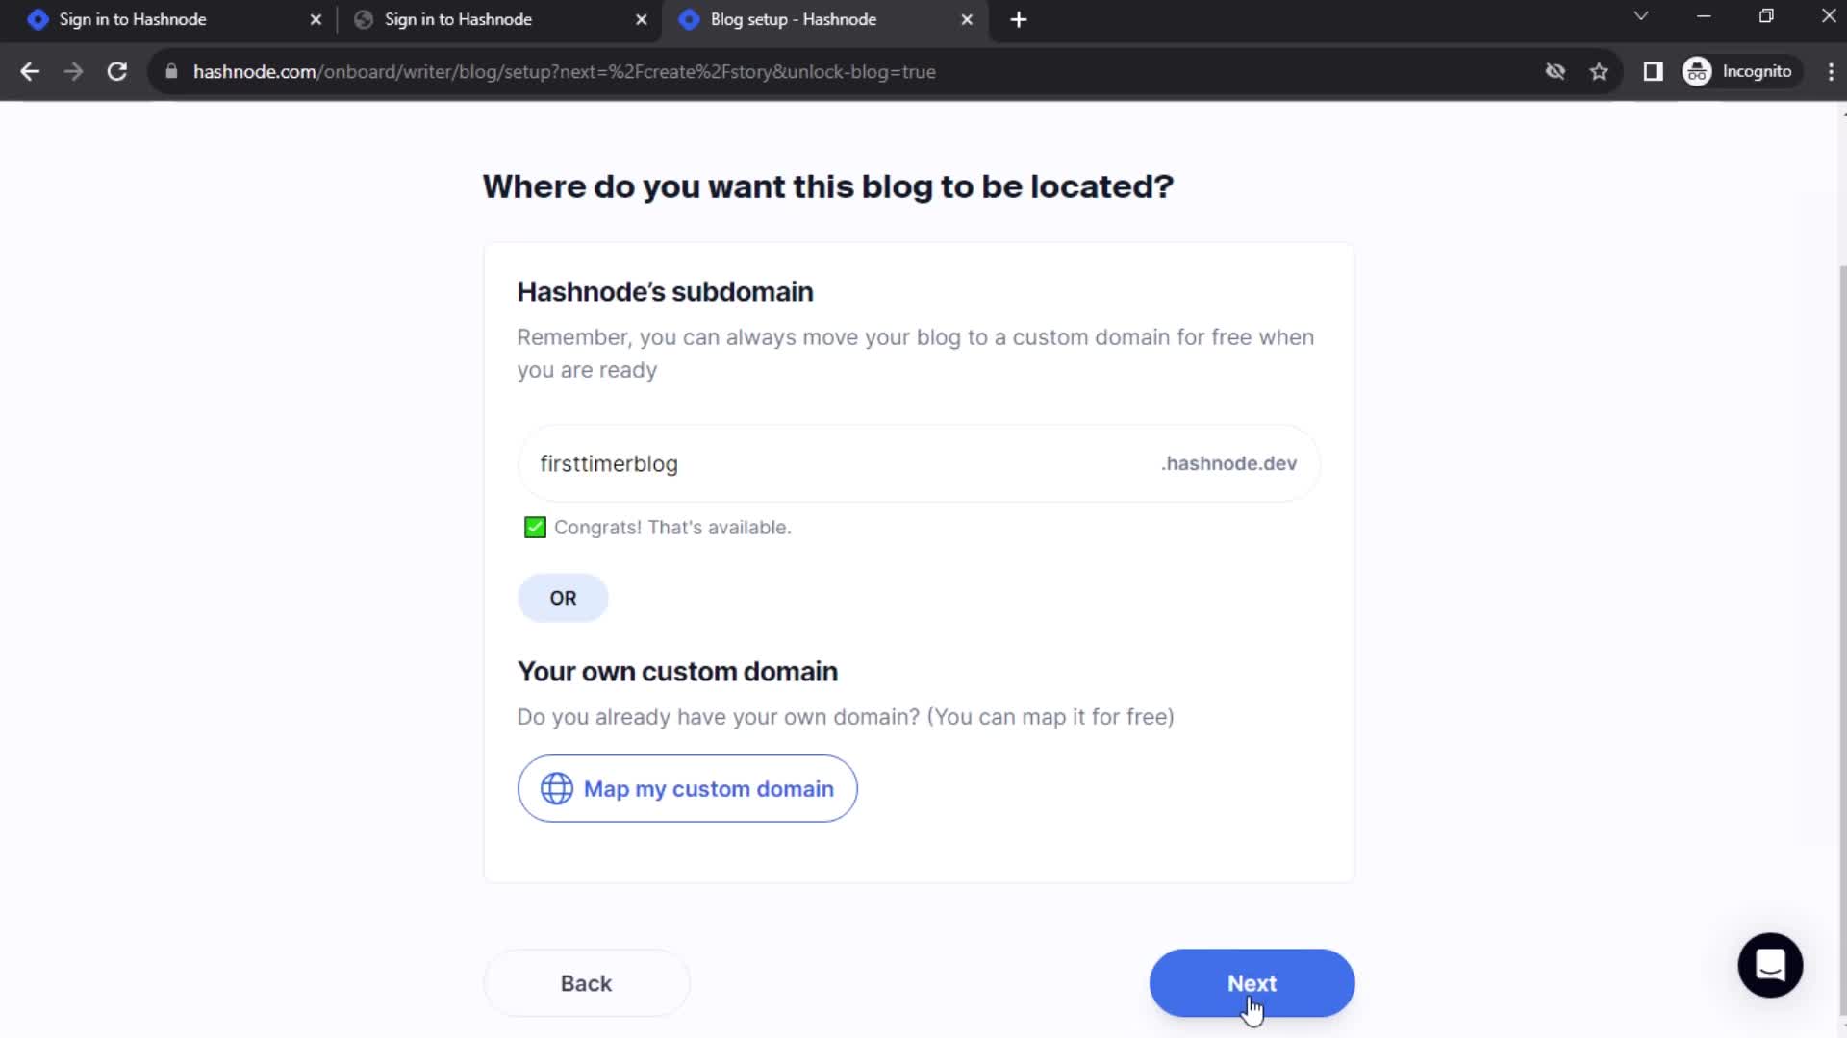Click the bookmark star icon in toolbar
Image resolution: width=1847 pixels, height=1038 pixels.
[x=1602, y=71]
